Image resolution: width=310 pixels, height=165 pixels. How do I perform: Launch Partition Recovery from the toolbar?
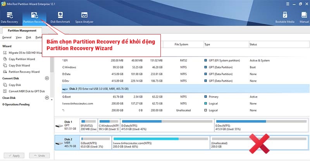[34, 17]
